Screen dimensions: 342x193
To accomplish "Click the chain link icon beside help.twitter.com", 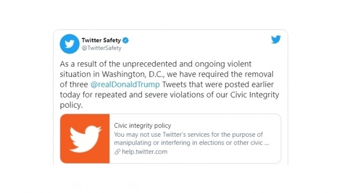I will pos(117,152).
